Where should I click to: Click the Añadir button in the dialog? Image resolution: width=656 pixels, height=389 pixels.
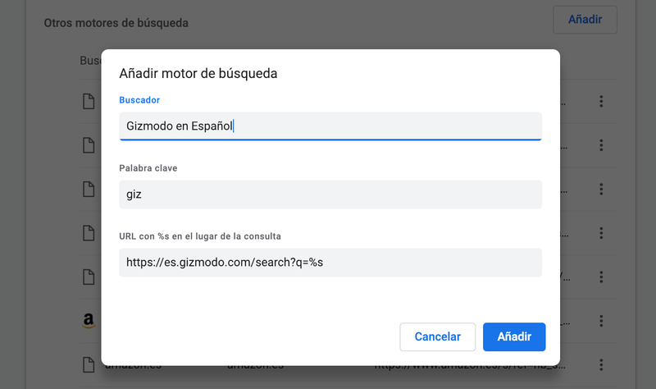click(x=514, y=336)
